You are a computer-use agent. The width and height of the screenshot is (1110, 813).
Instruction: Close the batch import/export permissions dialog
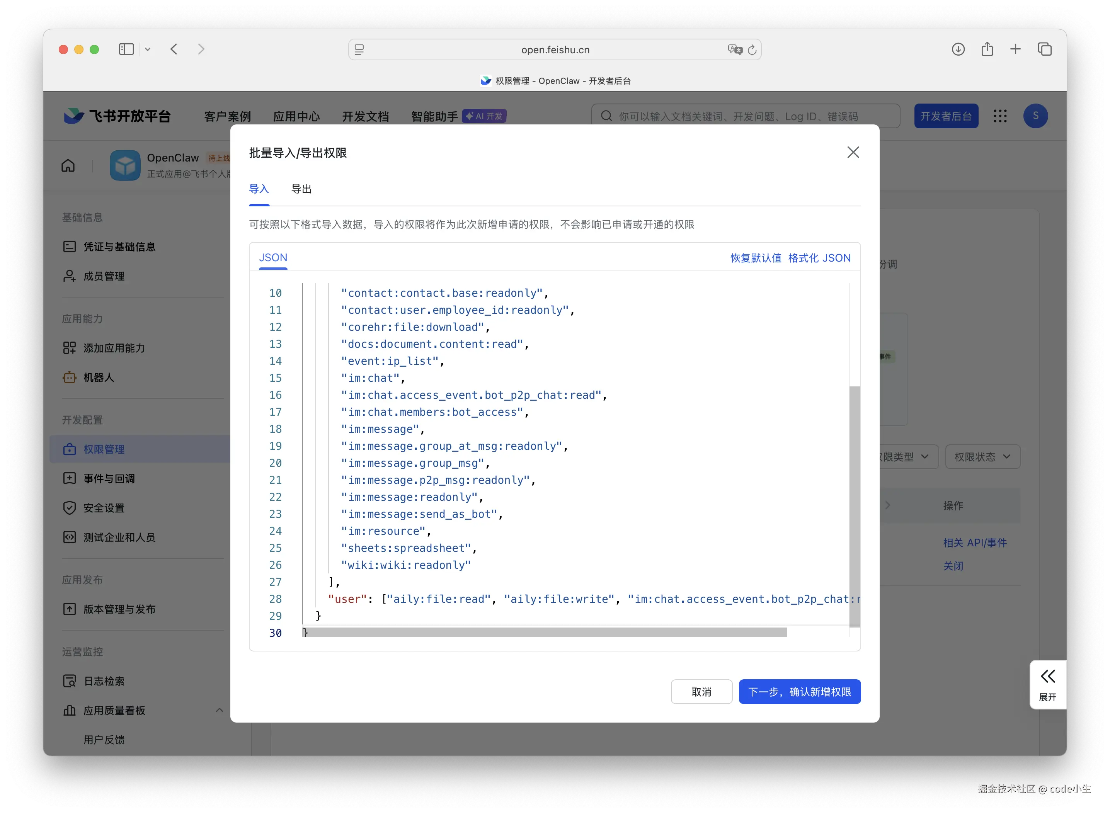point(853,153)
